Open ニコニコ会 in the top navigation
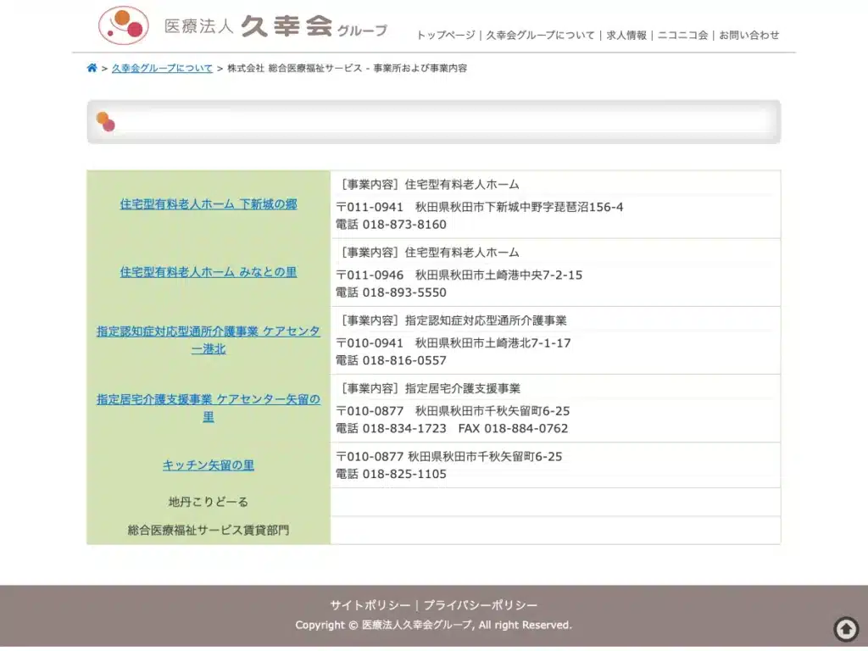The image size is (868, 651). coord(682,36)
